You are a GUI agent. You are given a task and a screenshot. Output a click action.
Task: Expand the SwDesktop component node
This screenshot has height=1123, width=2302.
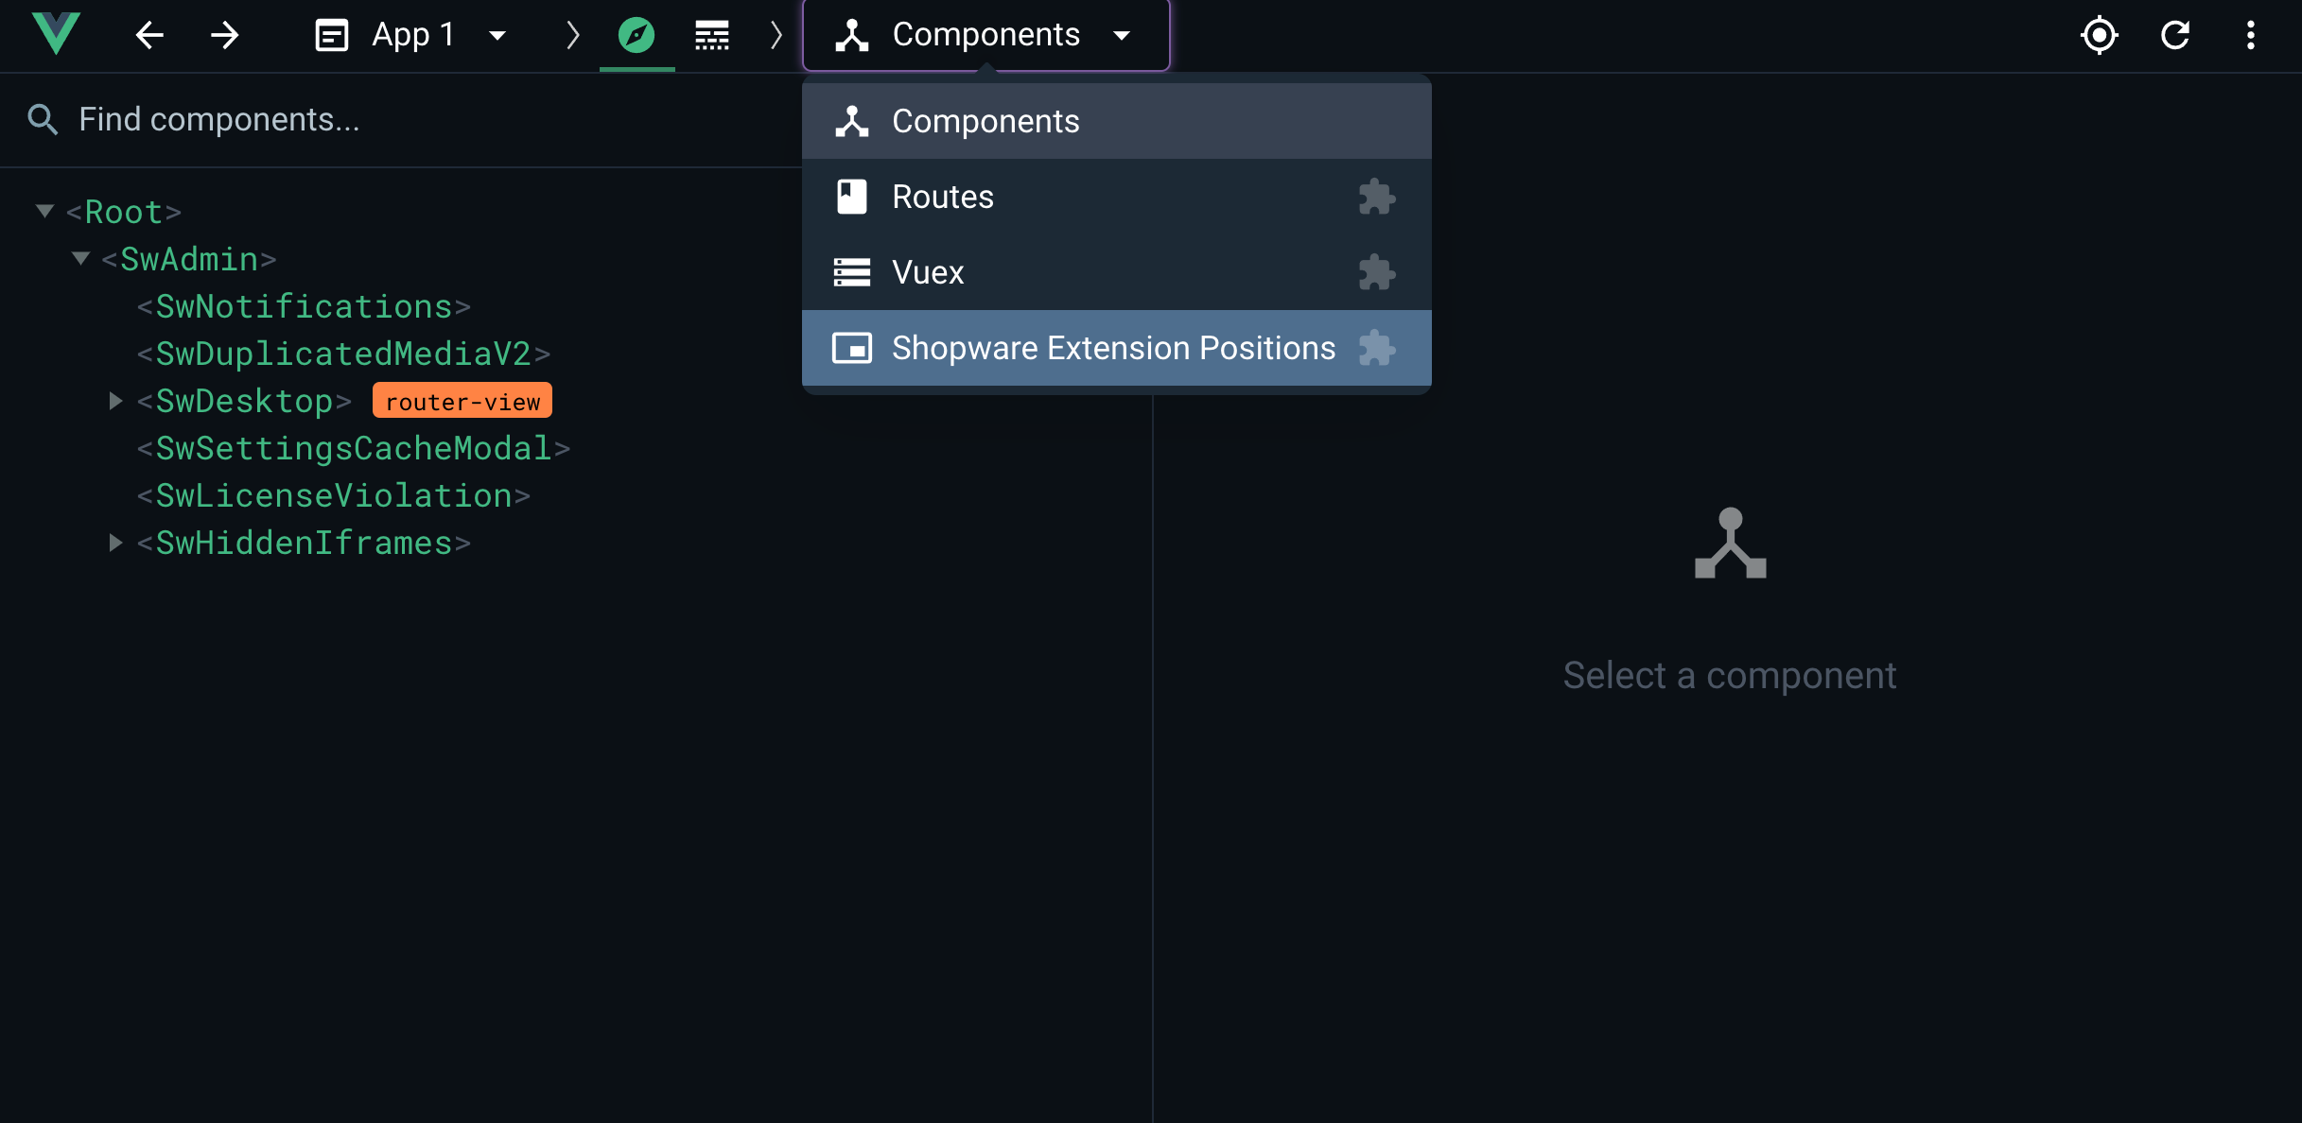[115, 400]
